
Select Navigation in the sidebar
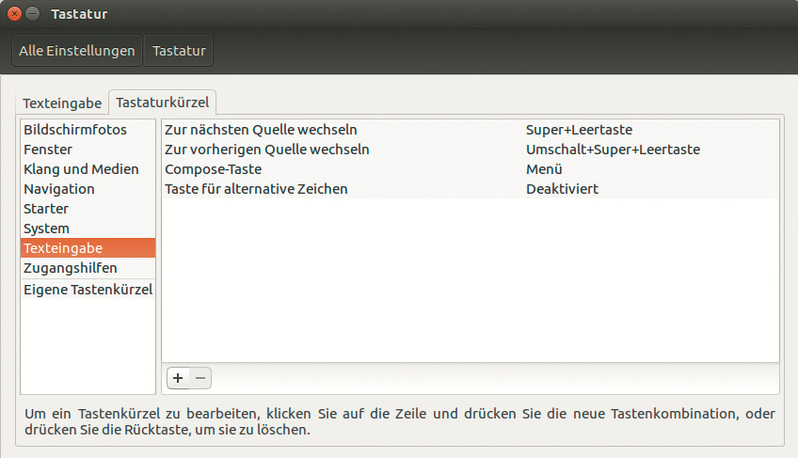(x=59, y=189)
